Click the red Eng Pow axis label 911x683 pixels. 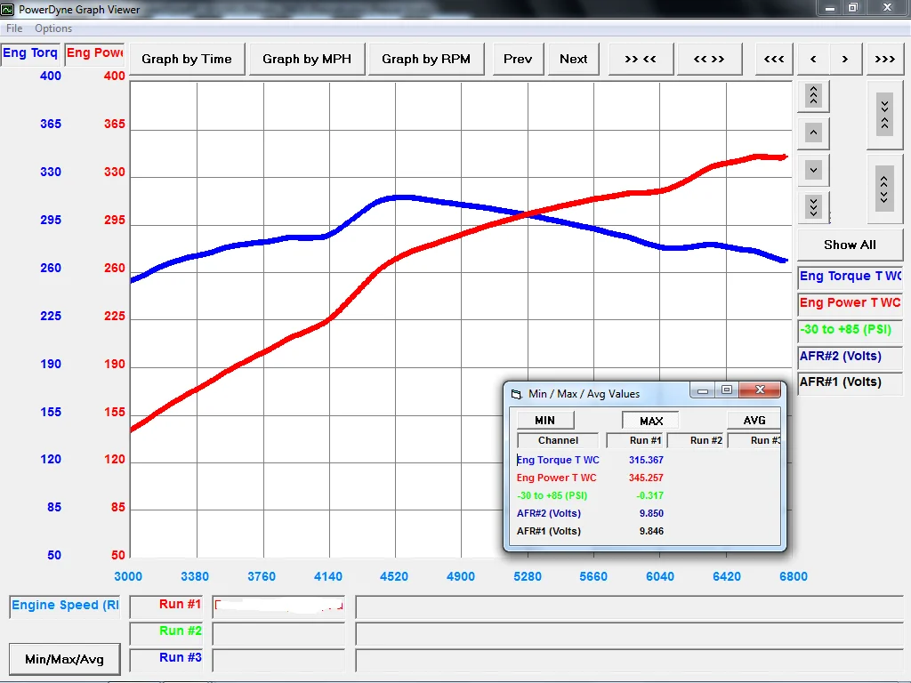pyautogui.click(x=94, y=53)
